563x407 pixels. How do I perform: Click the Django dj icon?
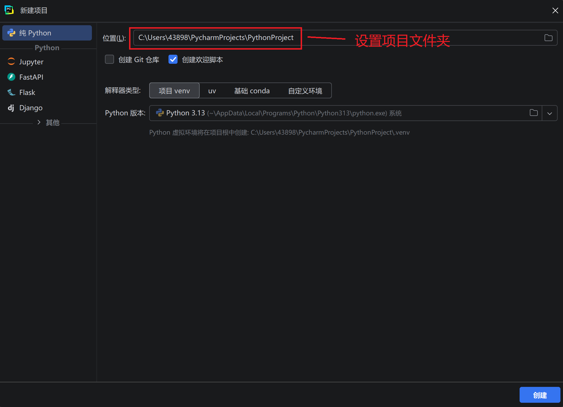tap(11, 107)
